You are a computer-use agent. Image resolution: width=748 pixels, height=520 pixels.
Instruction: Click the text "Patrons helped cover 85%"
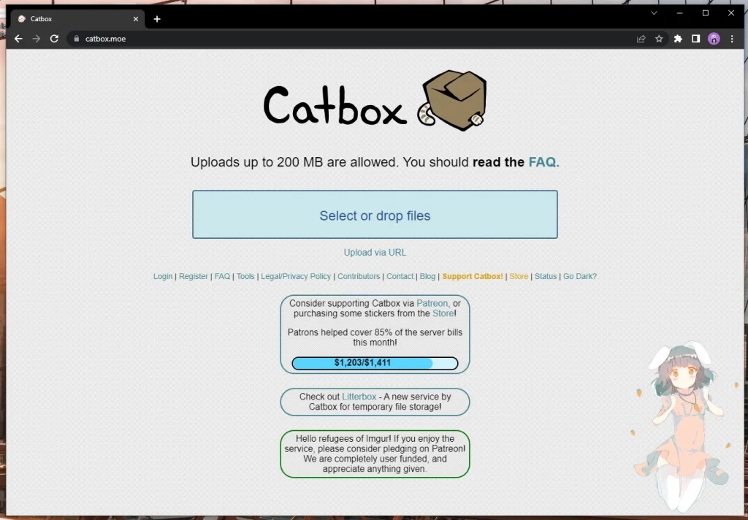pos(341,332)
